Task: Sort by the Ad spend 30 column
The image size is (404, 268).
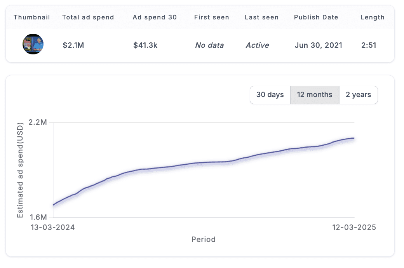Action: coord(155,17)
